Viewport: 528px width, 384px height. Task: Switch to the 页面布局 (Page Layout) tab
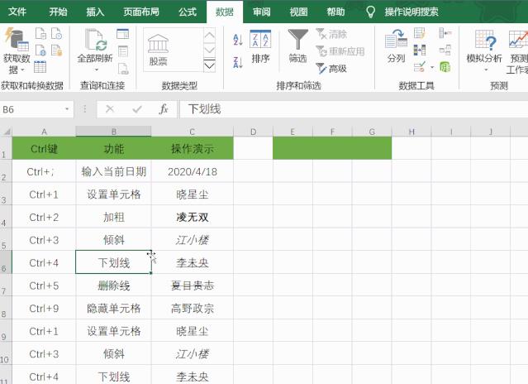pos(141,12)
